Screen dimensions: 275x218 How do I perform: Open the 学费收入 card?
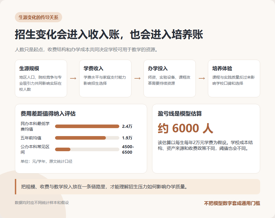105,78
